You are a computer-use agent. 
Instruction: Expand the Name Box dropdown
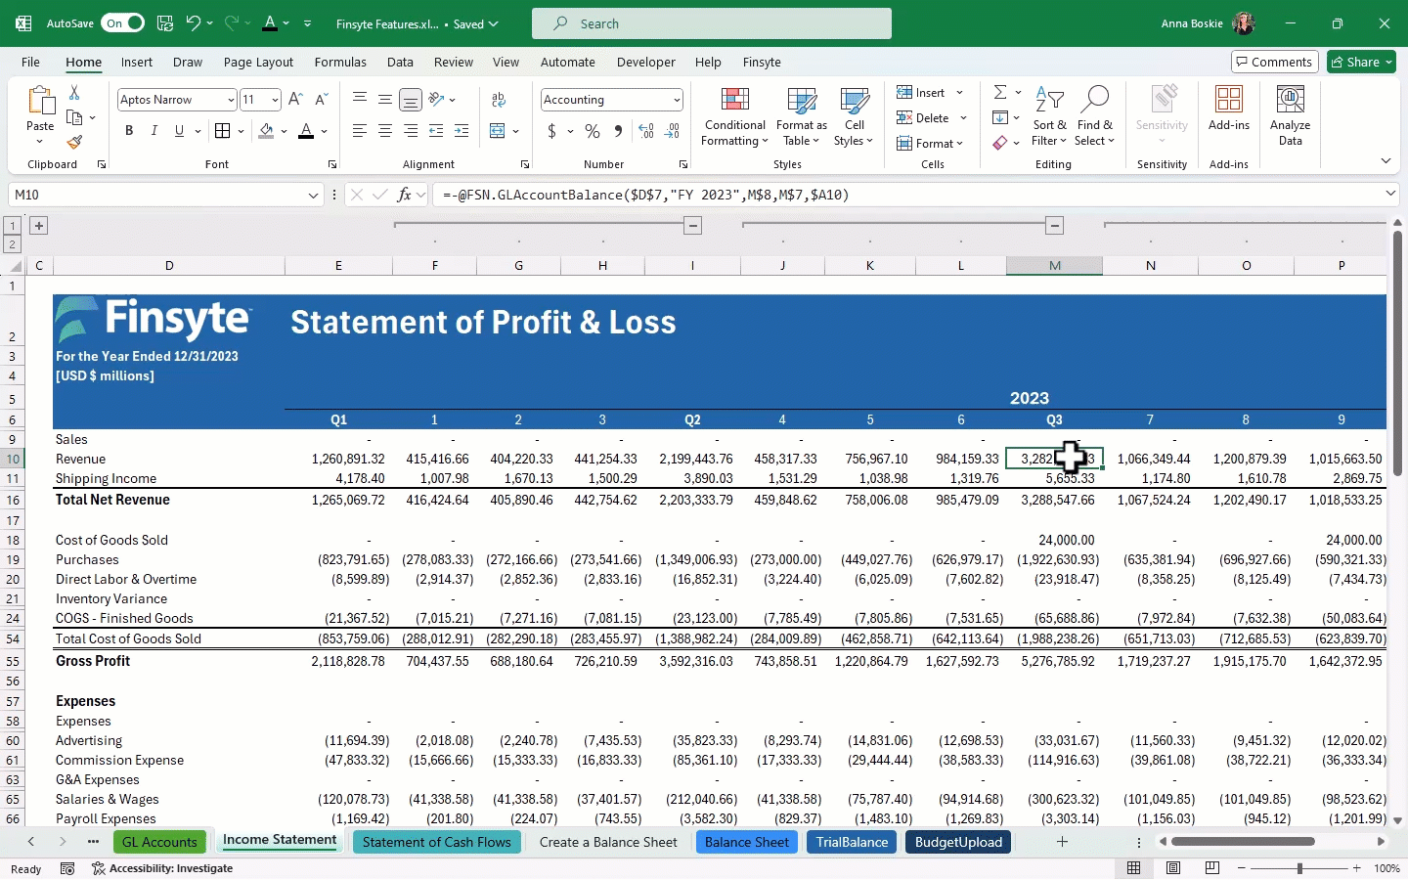[x=313, y=195]
